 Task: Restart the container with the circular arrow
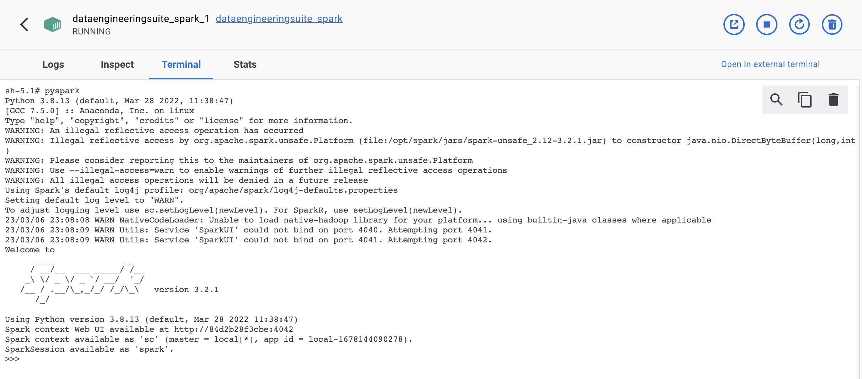pyautogui.click(x=799, y=24)
